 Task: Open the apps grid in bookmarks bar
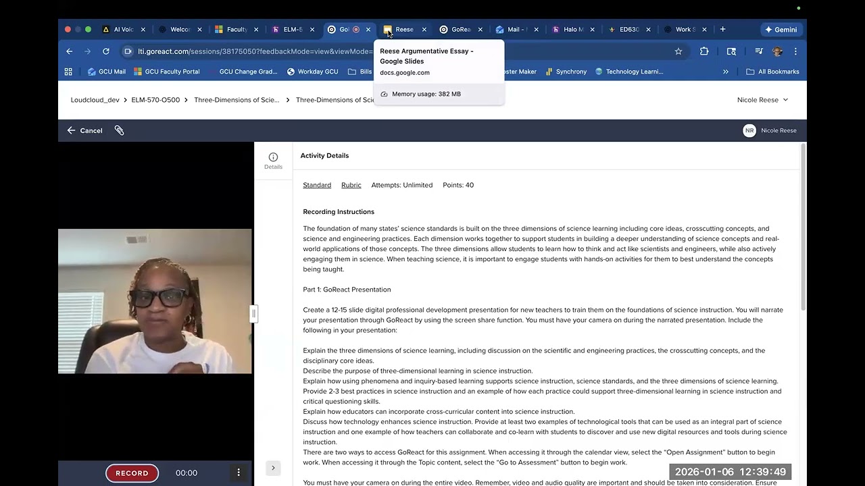[68, 72]
